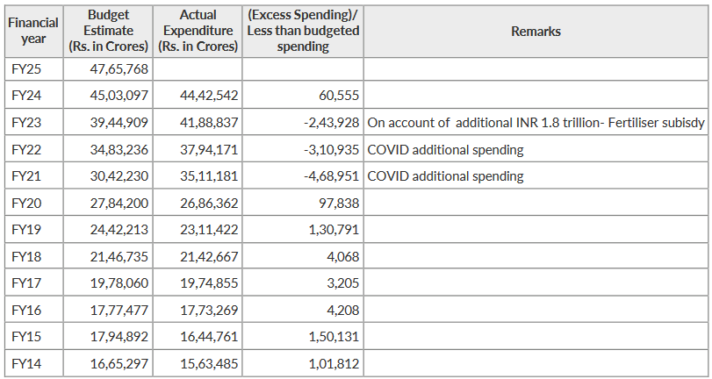Image resolution: width=712 pixels, height=379 pixels.
Task: Click the Fertiliser subsidy remark for FY23
Action: coord(536,123)
